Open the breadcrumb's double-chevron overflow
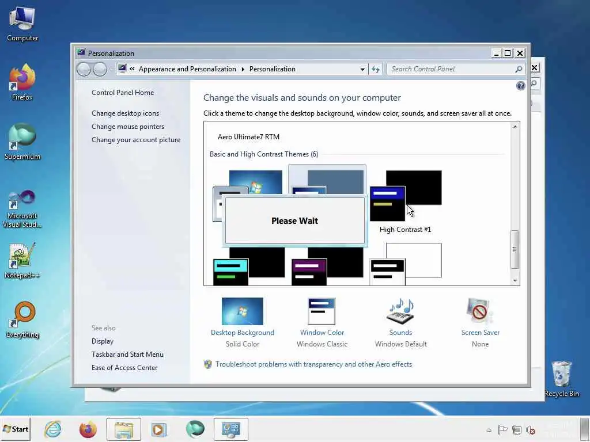Viewport: 590px width, 442px height. pos(132,69)
